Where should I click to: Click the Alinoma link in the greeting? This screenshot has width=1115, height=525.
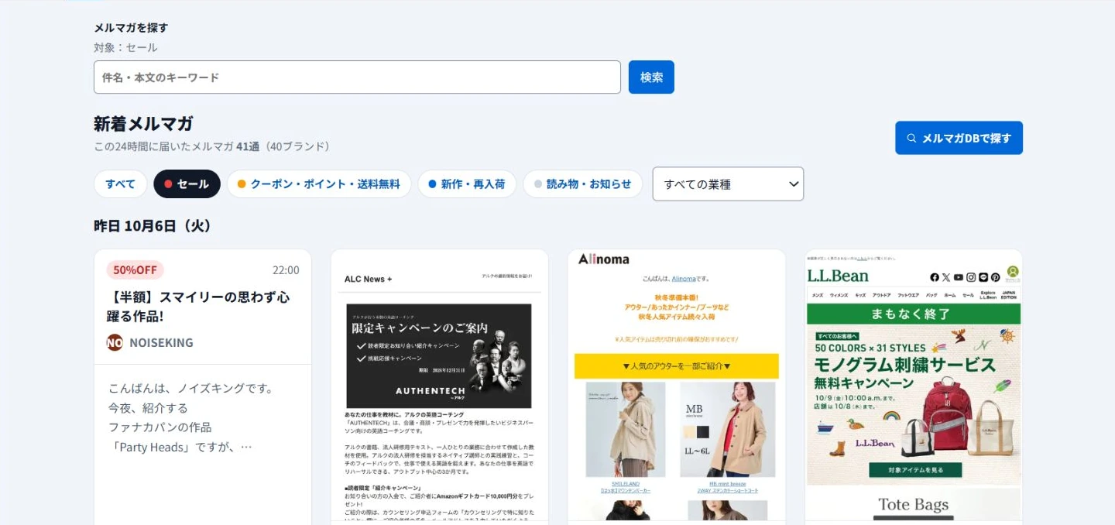pos(684,279)
